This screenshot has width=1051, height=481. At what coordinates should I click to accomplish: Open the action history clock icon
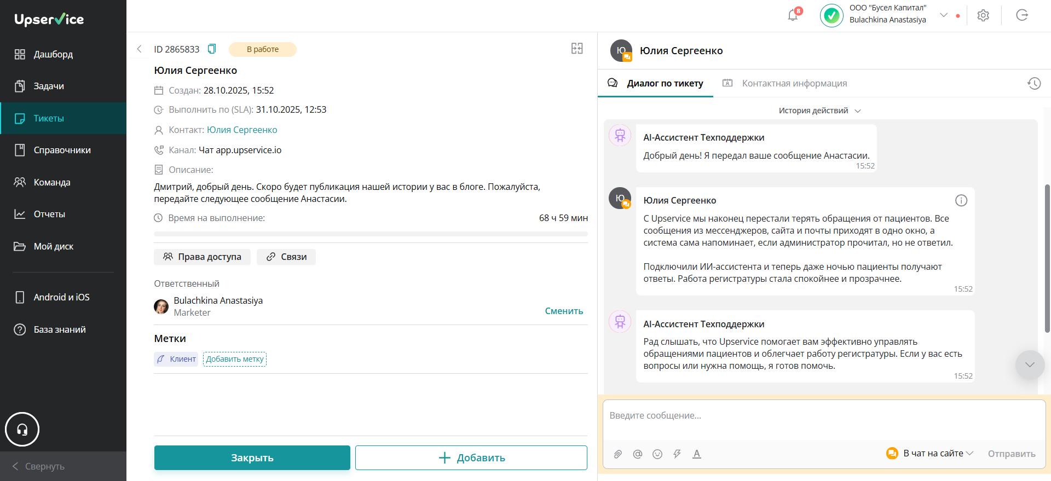pyautogui.click(x=1033, y=83)
